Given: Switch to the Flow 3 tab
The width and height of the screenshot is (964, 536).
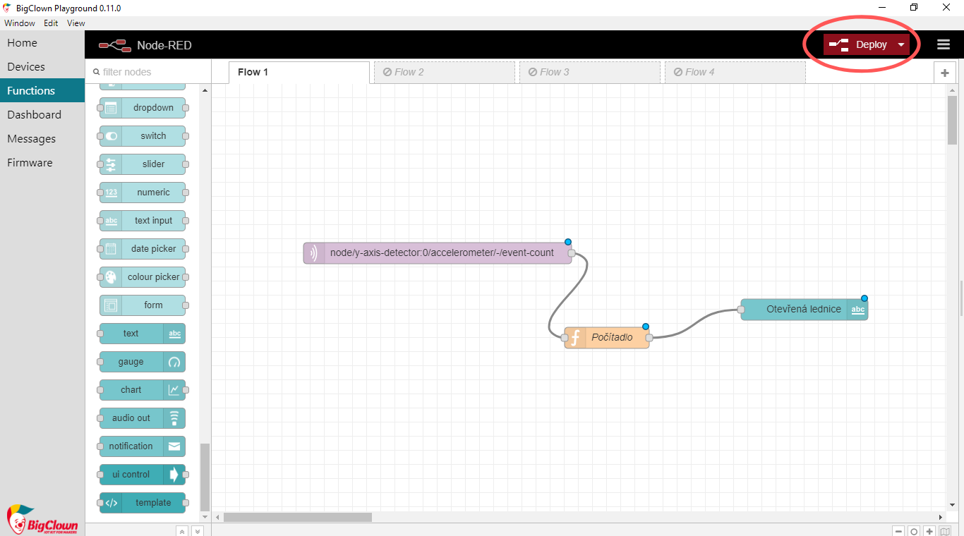Looking at the screenshot, I should point(590,73).
